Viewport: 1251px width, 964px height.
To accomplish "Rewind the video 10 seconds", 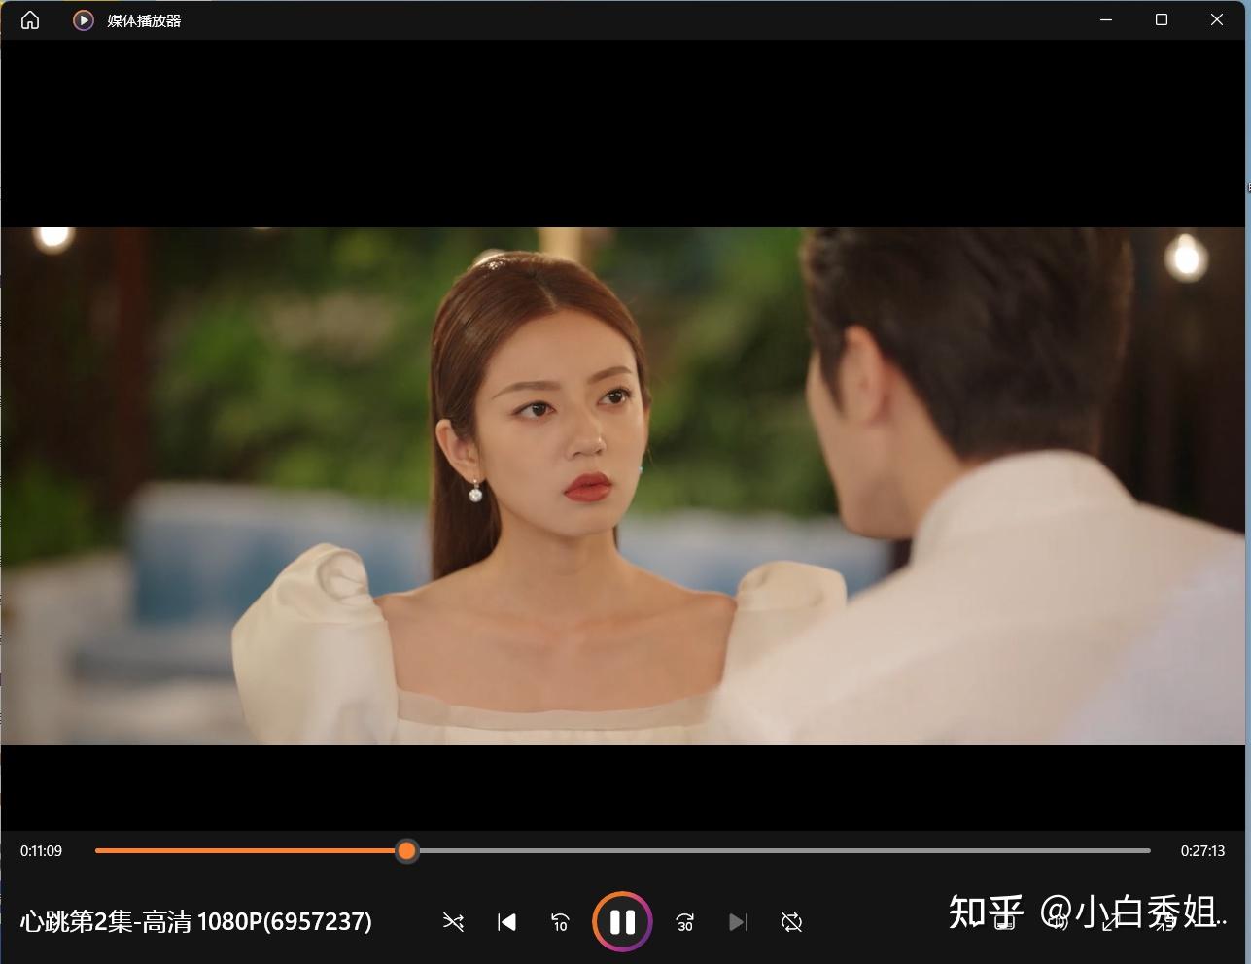I will coord(560,922).
